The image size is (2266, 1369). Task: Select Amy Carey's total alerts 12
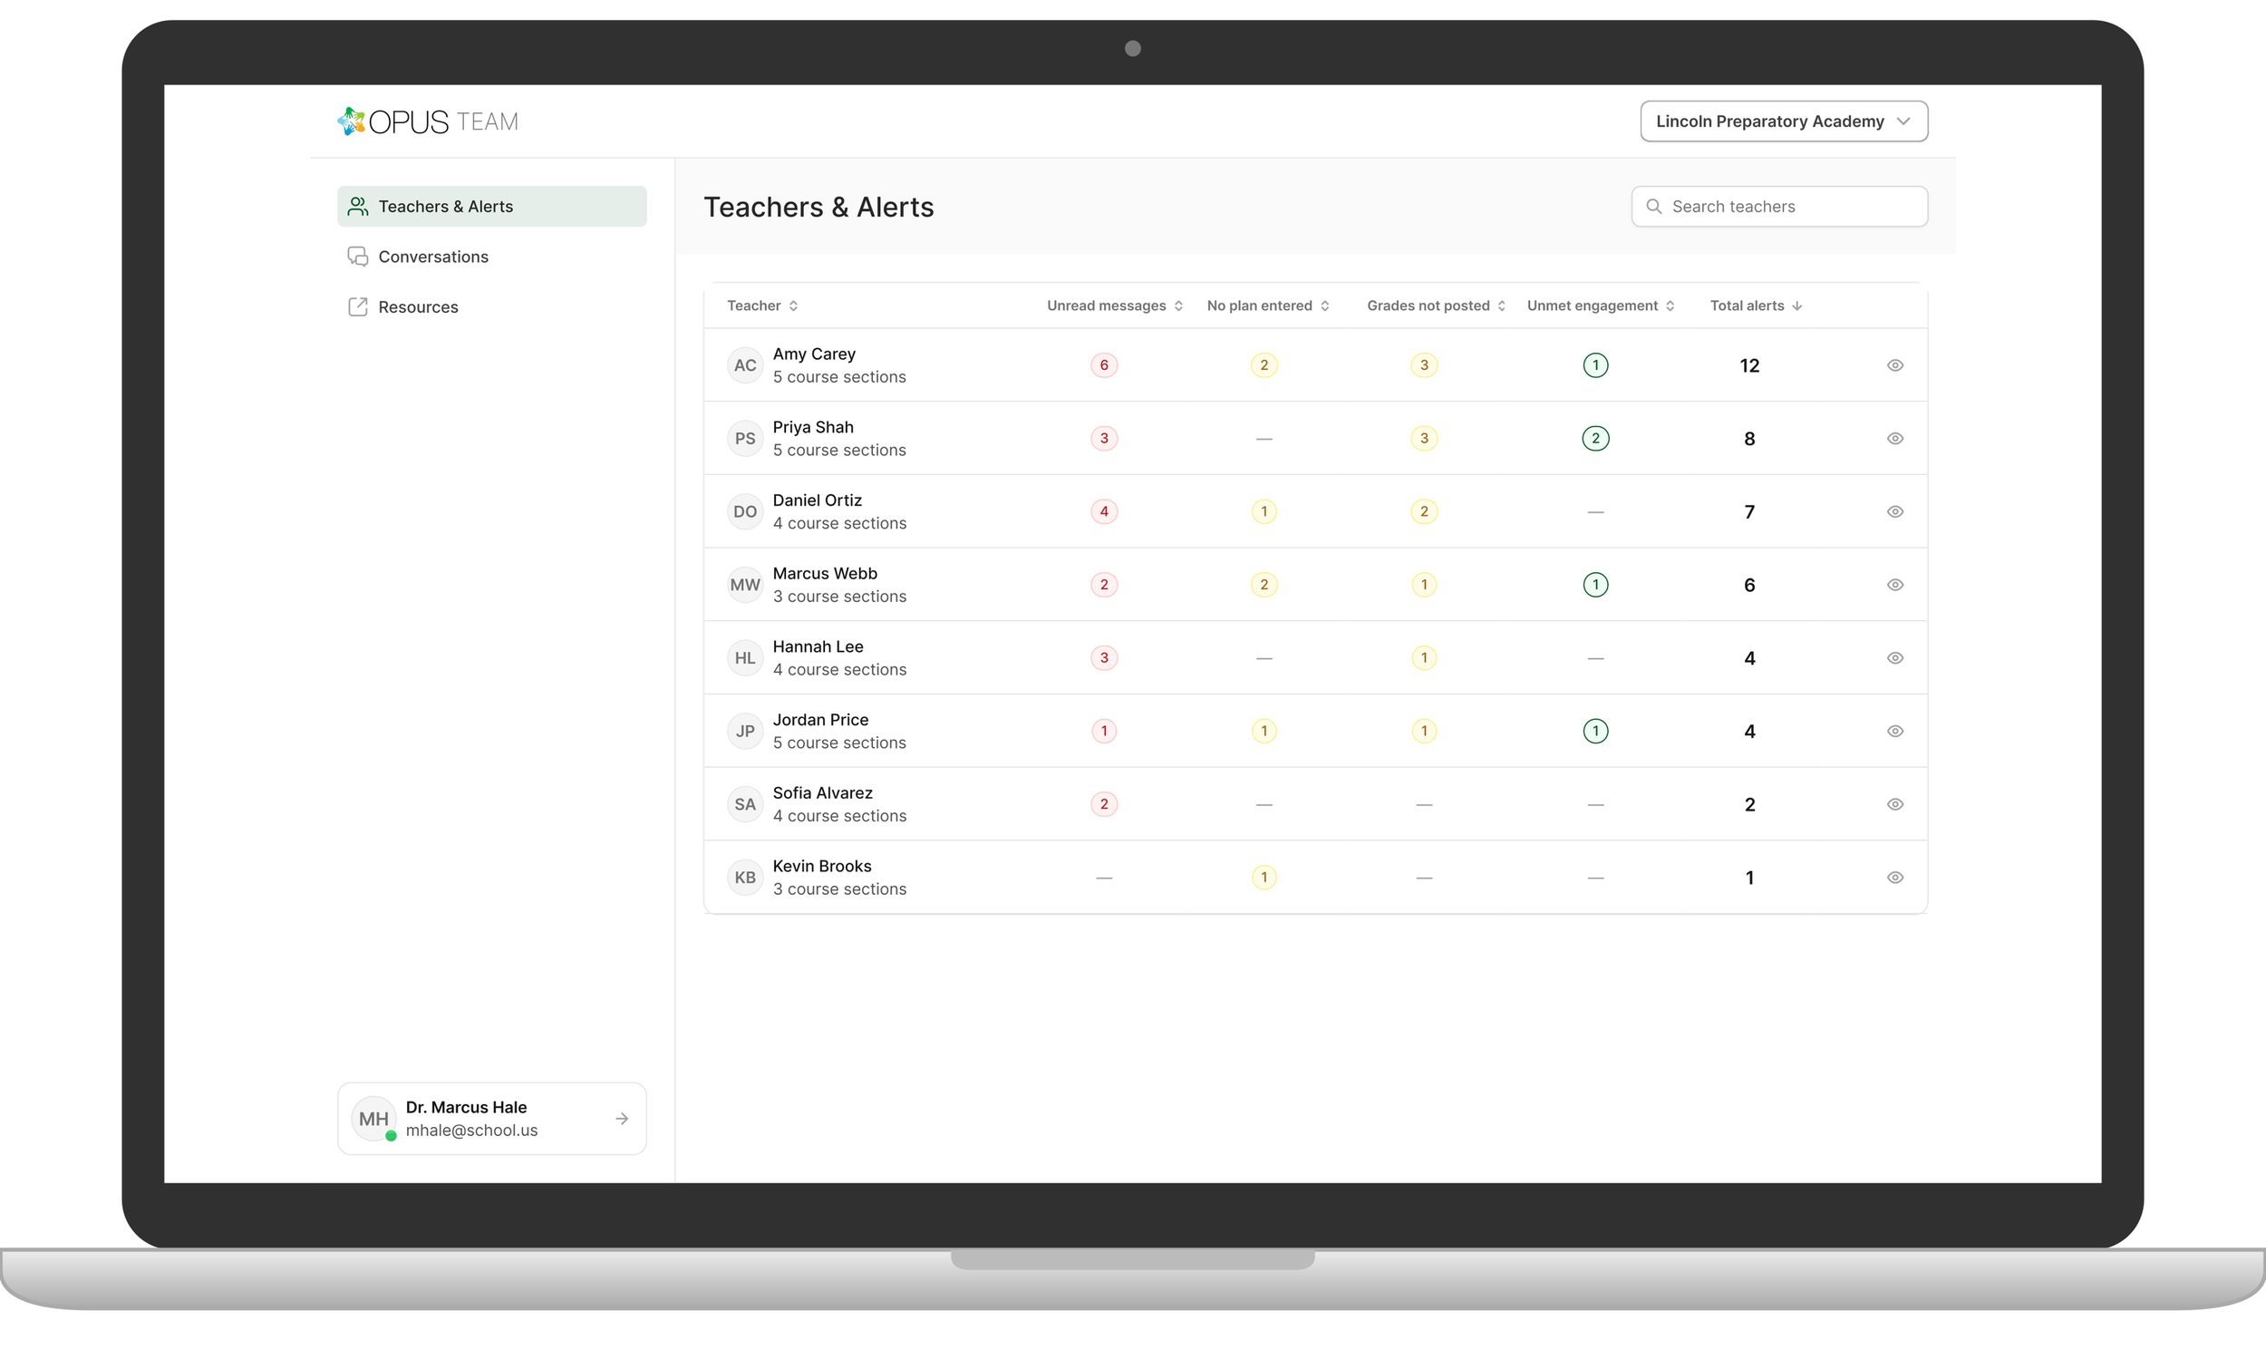[1749, 366]
